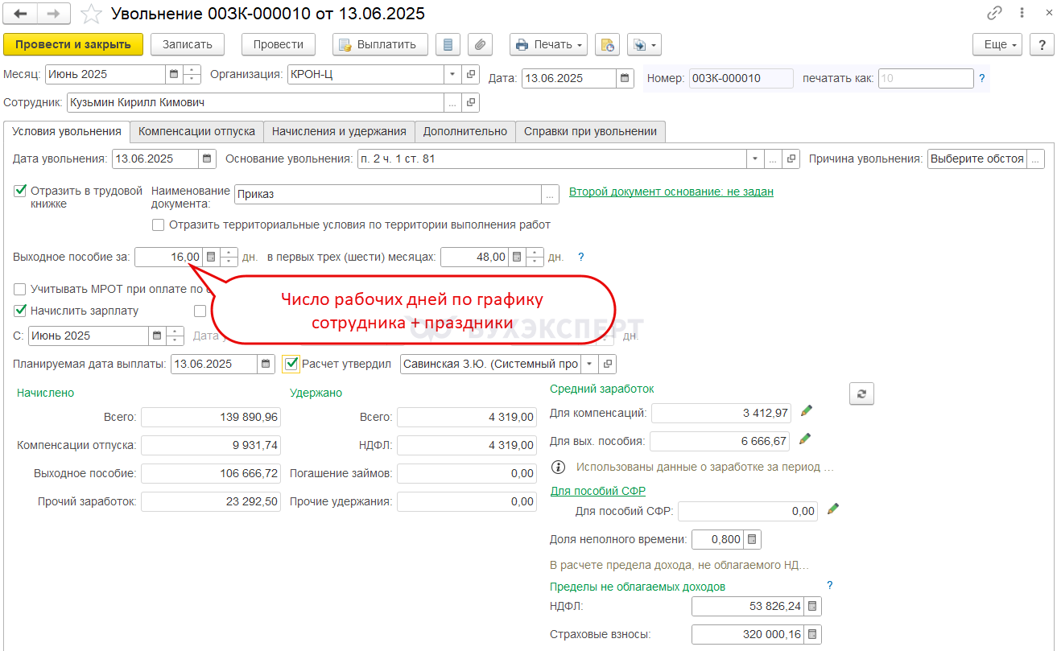The image size is (1057, 651).
Task: Expand the Расчет утвердил dropdown
Action: click(x=591, y=364)
